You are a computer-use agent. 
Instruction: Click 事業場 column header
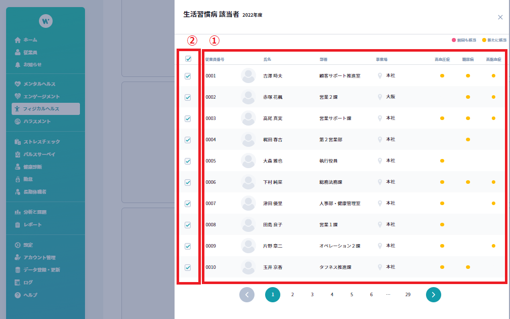point(381,60)
